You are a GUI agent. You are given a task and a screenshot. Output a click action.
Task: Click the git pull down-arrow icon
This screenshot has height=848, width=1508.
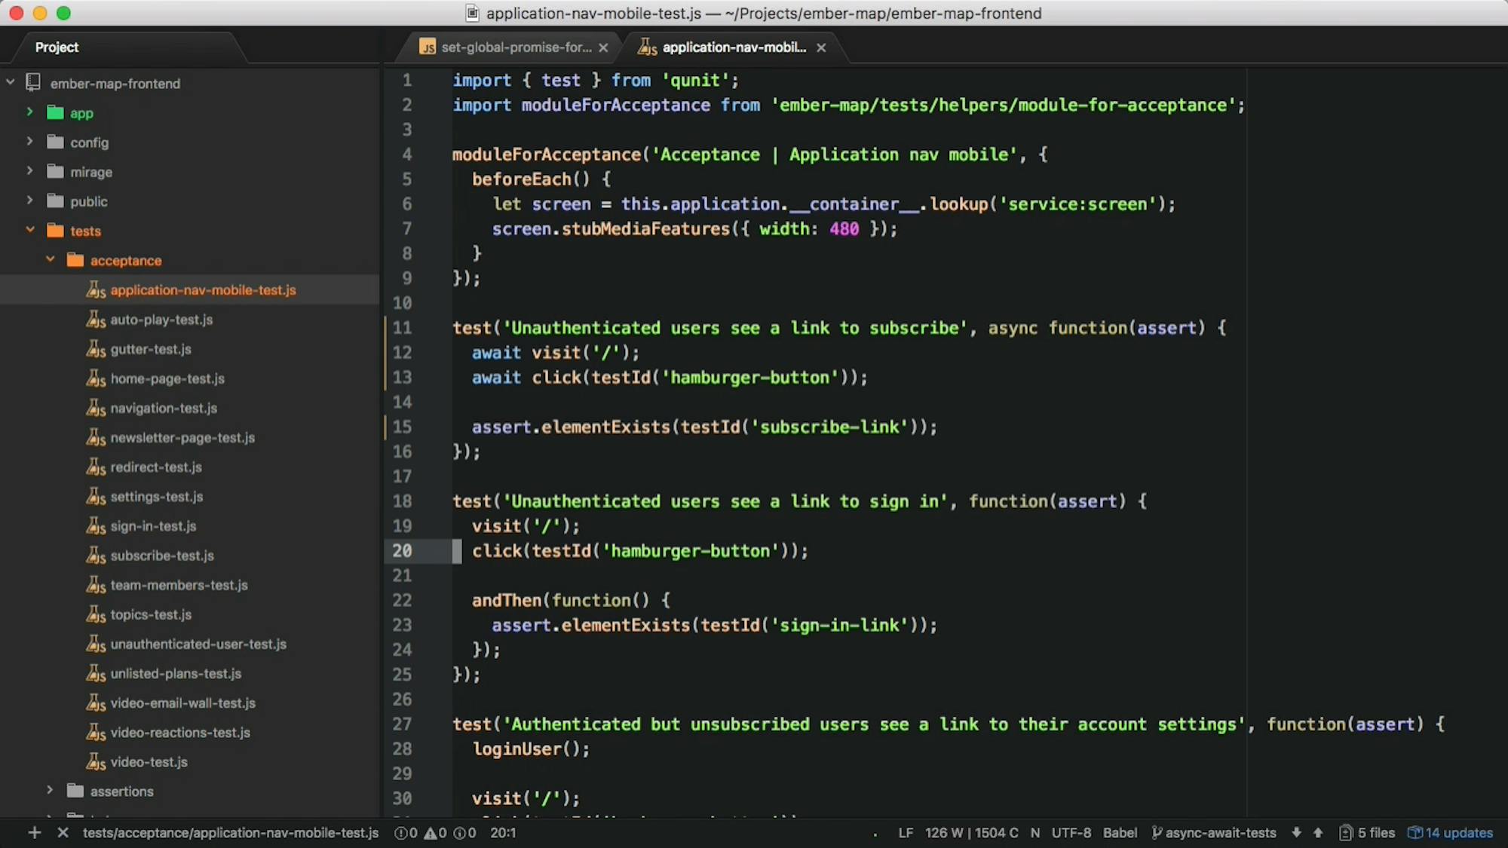pyautogui.click(x=1296, y=833)
